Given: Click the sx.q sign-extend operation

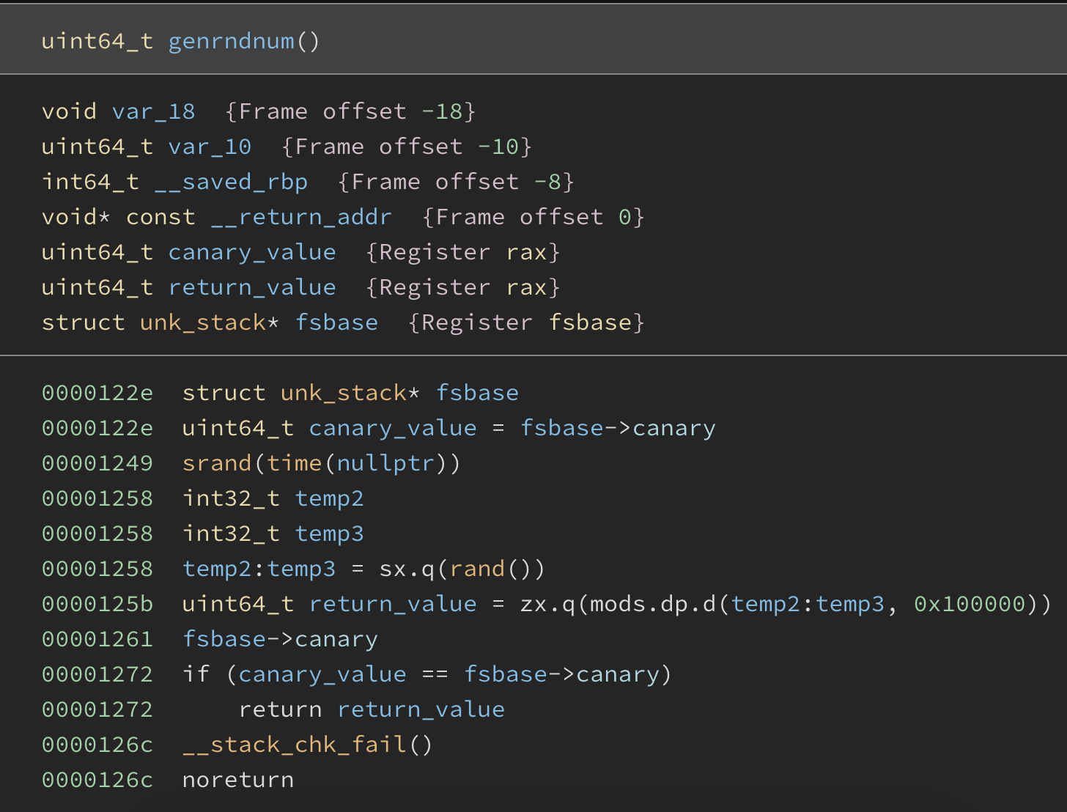Looking at the screenshot, I should click(x=407, y=569).
